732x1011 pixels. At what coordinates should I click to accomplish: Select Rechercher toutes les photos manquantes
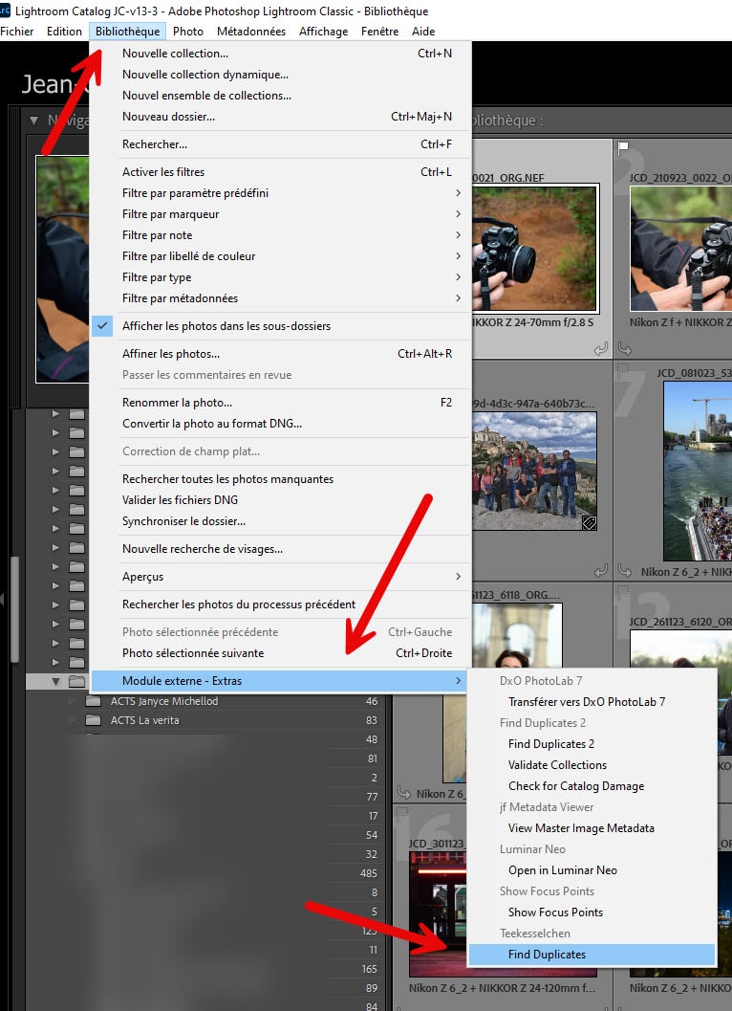click(280, 479)
